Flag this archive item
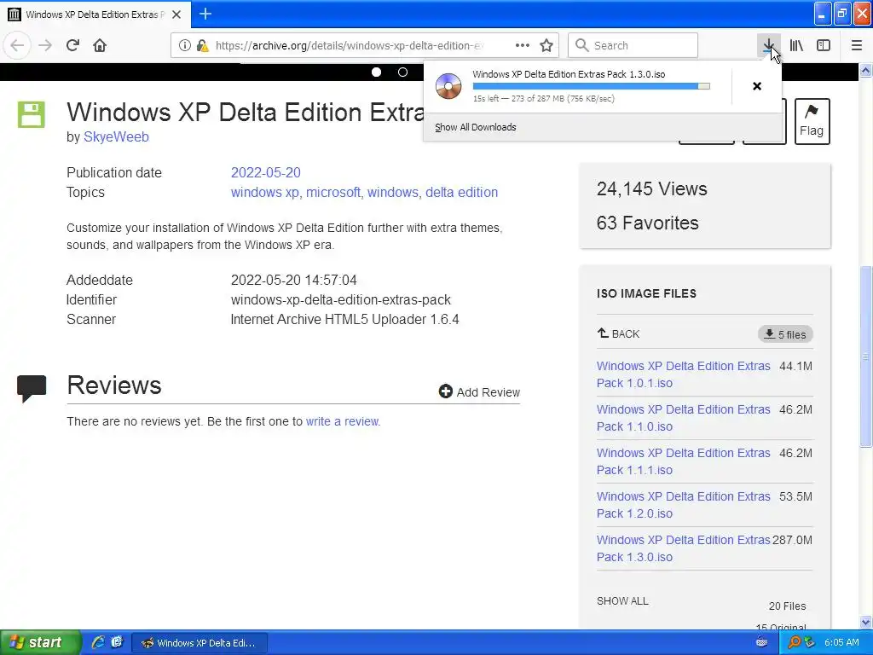The image size is (873, 655). (x=812, y=121)
